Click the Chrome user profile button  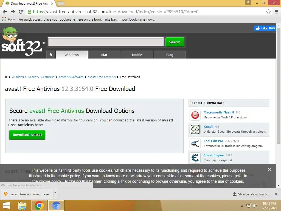coord(248,2)
